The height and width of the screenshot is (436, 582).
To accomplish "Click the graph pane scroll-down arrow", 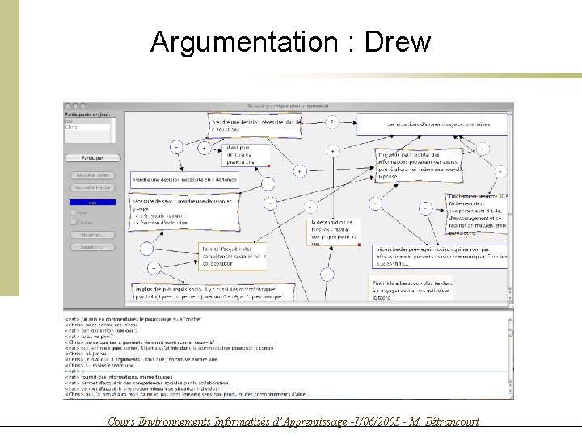I will [510, 298].
